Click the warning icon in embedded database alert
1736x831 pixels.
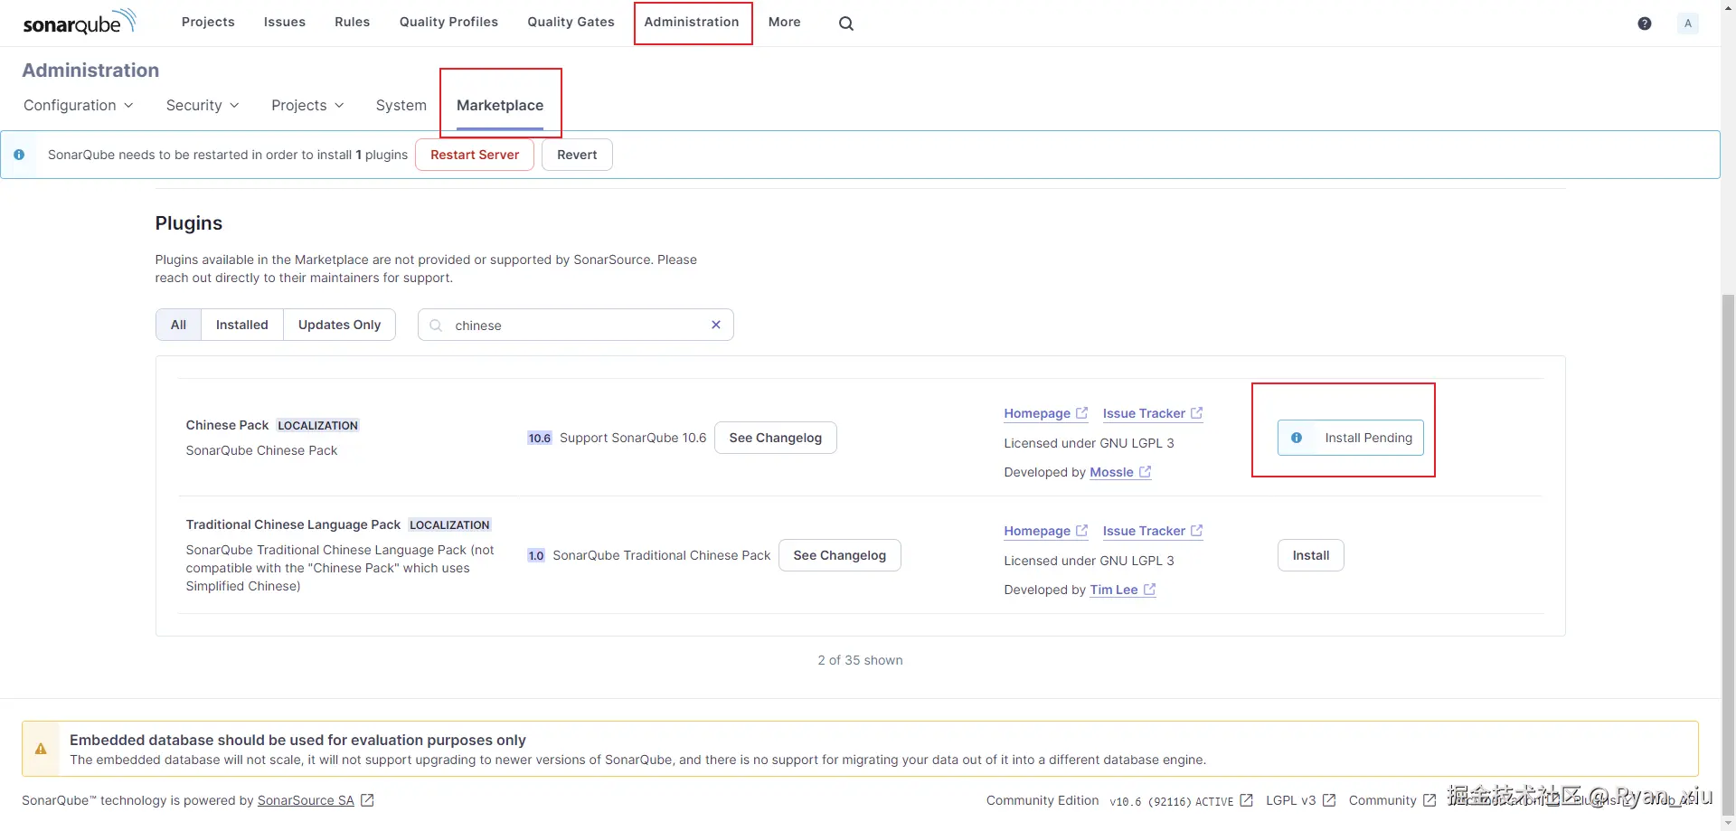click(x=41, y=749)
